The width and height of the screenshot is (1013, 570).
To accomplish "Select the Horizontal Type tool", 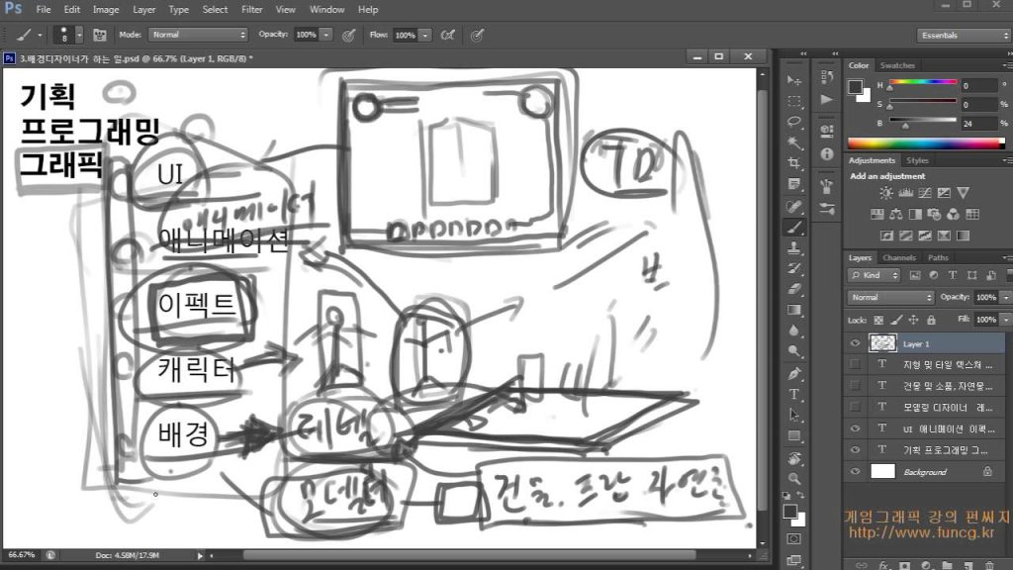I will [793, 394].
